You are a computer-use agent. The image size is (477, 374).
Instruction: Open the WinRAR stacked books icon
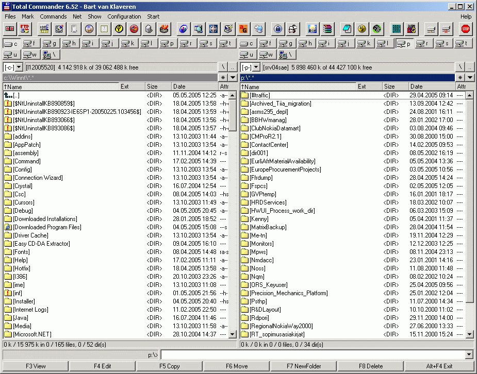[x=327, y=29]
